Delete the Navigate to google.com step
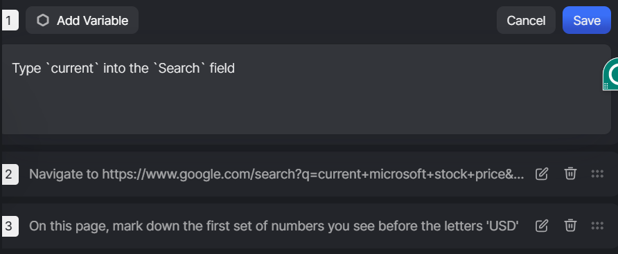Screen dimensions: 618x254 click(x=570, y=174)
